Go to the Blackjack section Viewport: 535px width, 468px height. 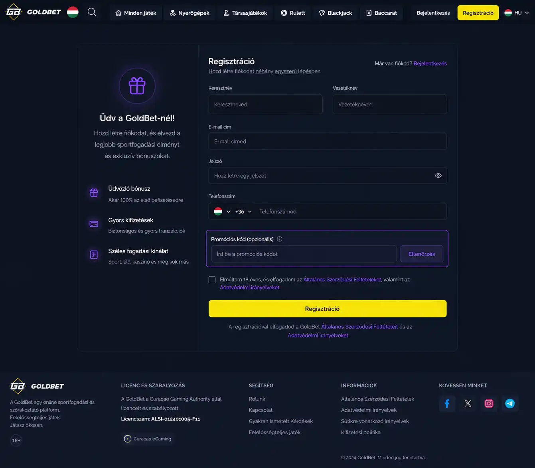pos(336,13)
